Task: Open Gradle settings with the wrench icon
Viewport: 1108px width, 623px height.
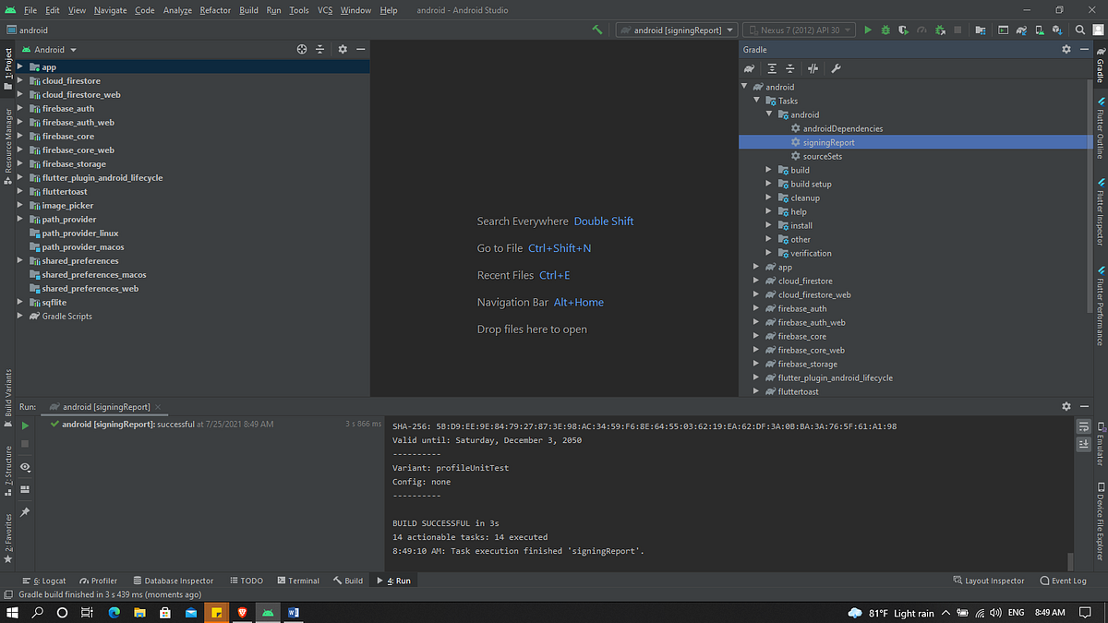Action: tap(836, 68)
